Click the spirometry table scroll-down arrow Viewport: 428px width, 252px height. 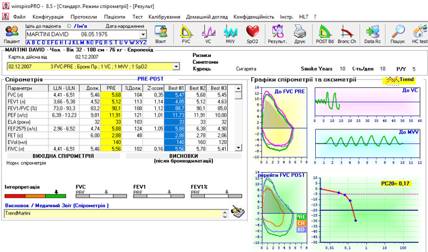pos(239,147)
